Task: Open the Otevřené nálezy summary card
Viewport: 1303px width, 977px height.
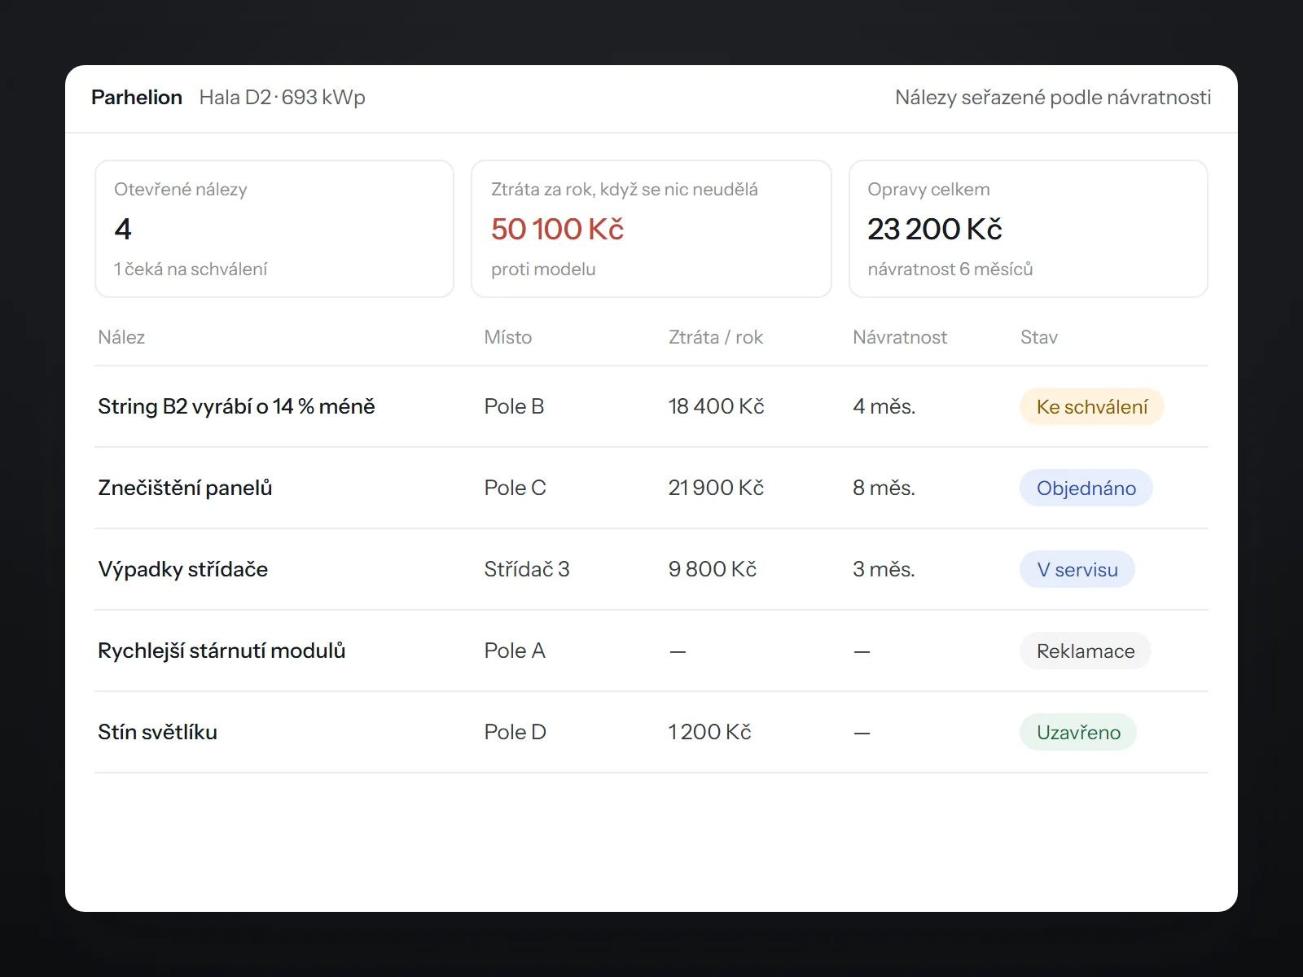Action: pyautogui.click(x=274, y=229)
